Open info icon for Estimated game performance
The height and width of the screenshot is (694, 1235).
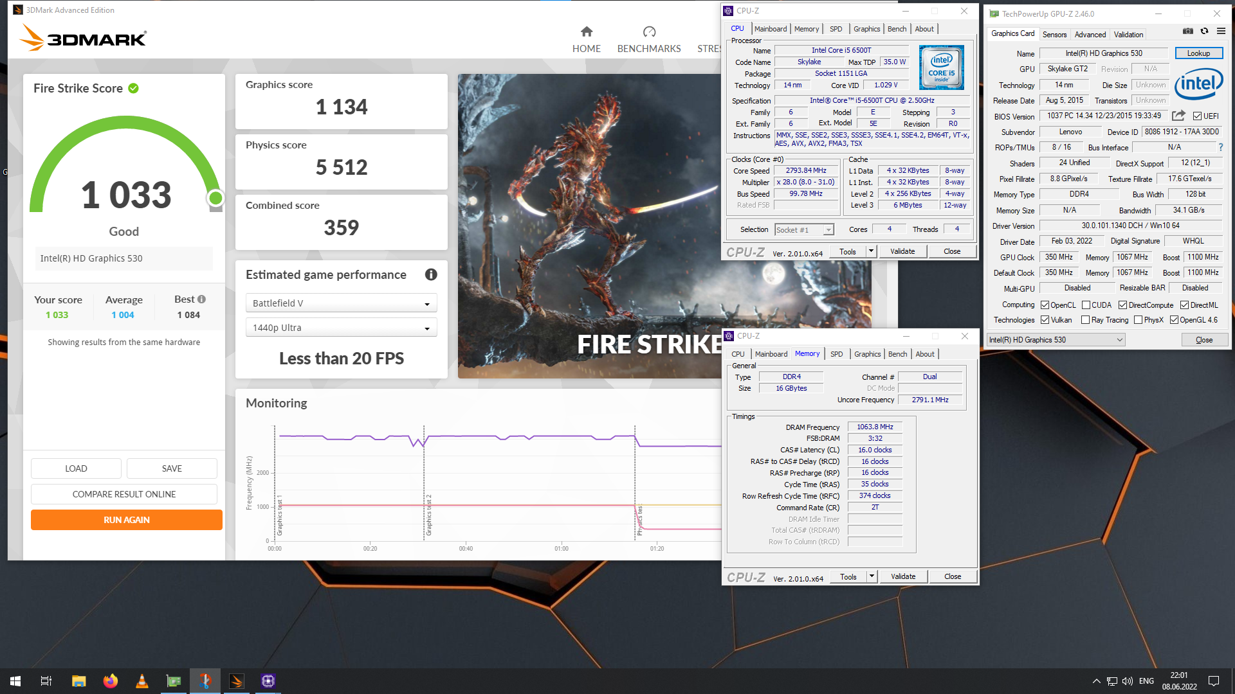point(431,274)
